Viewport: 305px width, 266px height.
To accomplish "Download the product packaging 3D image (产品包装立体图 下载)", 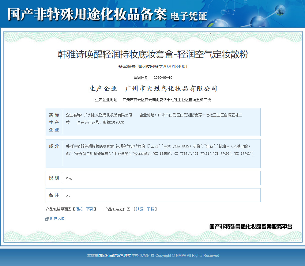I will 151,209.
